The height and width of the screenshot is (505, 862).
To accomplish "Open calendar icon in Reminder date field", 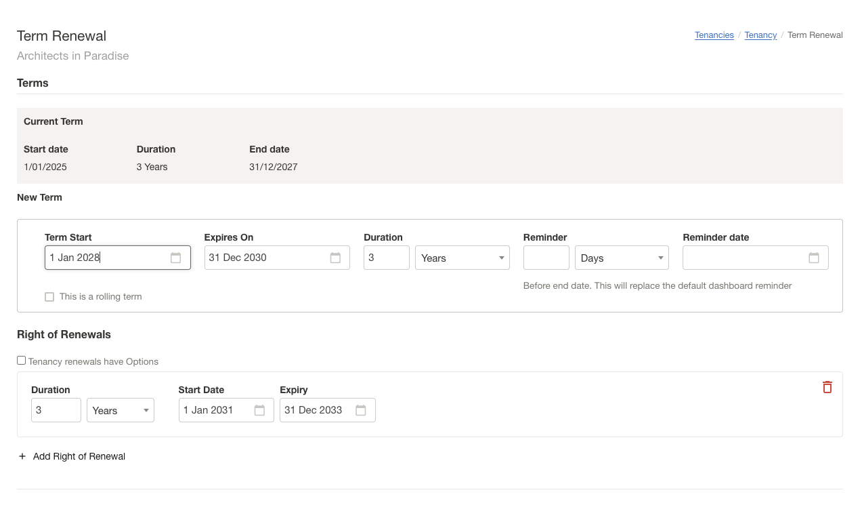I will (814, 258).
